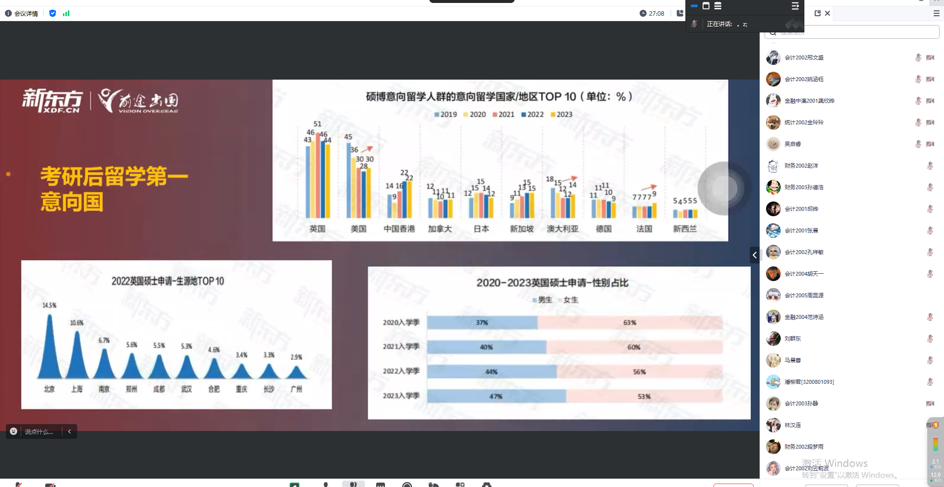Toggle microphone for 会计2002邢文盛
The width and height of the screenshot is (944, 487).
click(x=917, y=57)
